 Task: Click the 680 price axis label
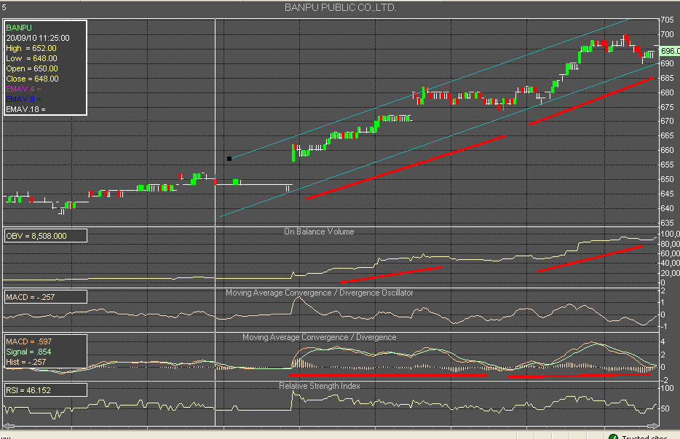point(667,92)
